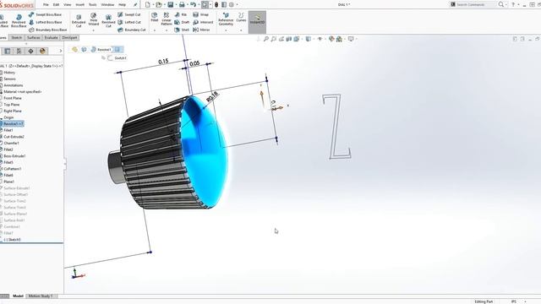Open the Help question mark dropdown

[x=513, y=4]
